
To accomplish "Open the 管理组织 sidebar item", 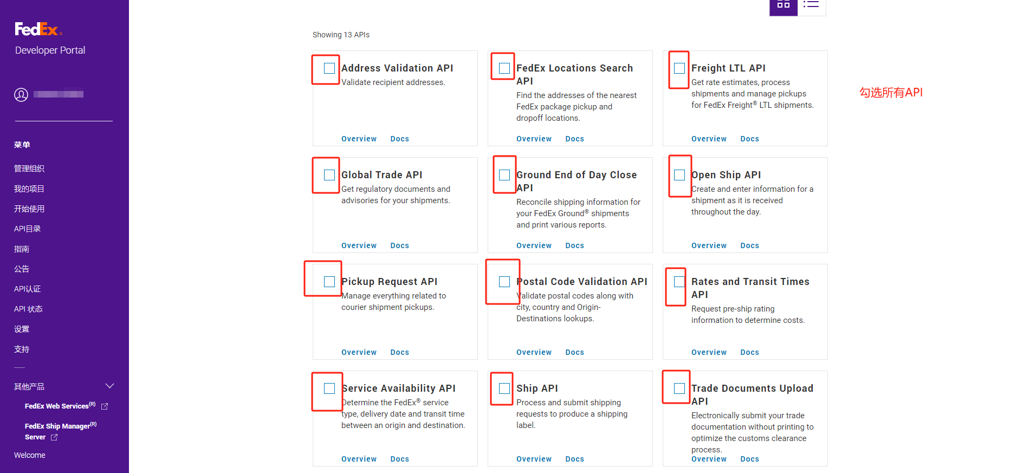I will (29, 169).
